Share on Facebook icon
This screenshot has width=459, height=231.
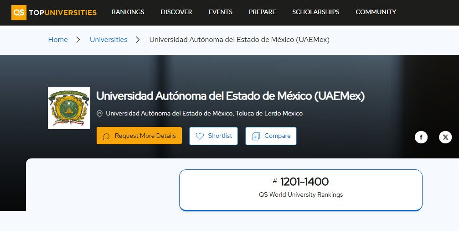pos(421,137)
